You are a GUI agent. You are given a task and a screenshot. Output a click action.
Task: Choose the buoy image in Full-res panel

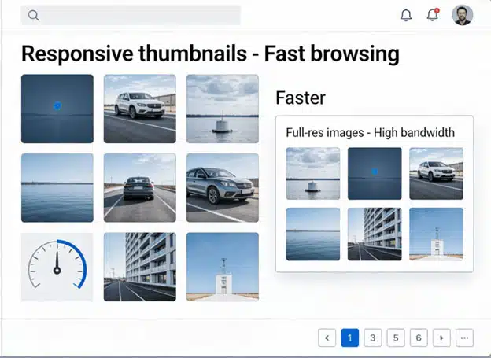coord(313,173)
